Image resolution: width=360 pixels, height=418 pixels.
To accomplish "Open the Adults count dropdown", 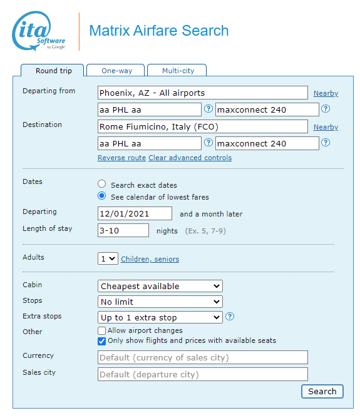I will (108, 258).
